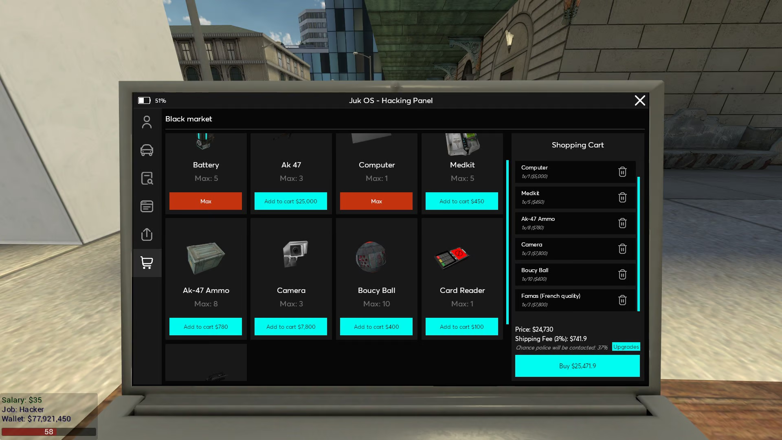
Task: Add Ak-47 Ammo to cart for $780
Action: (206, 327)
